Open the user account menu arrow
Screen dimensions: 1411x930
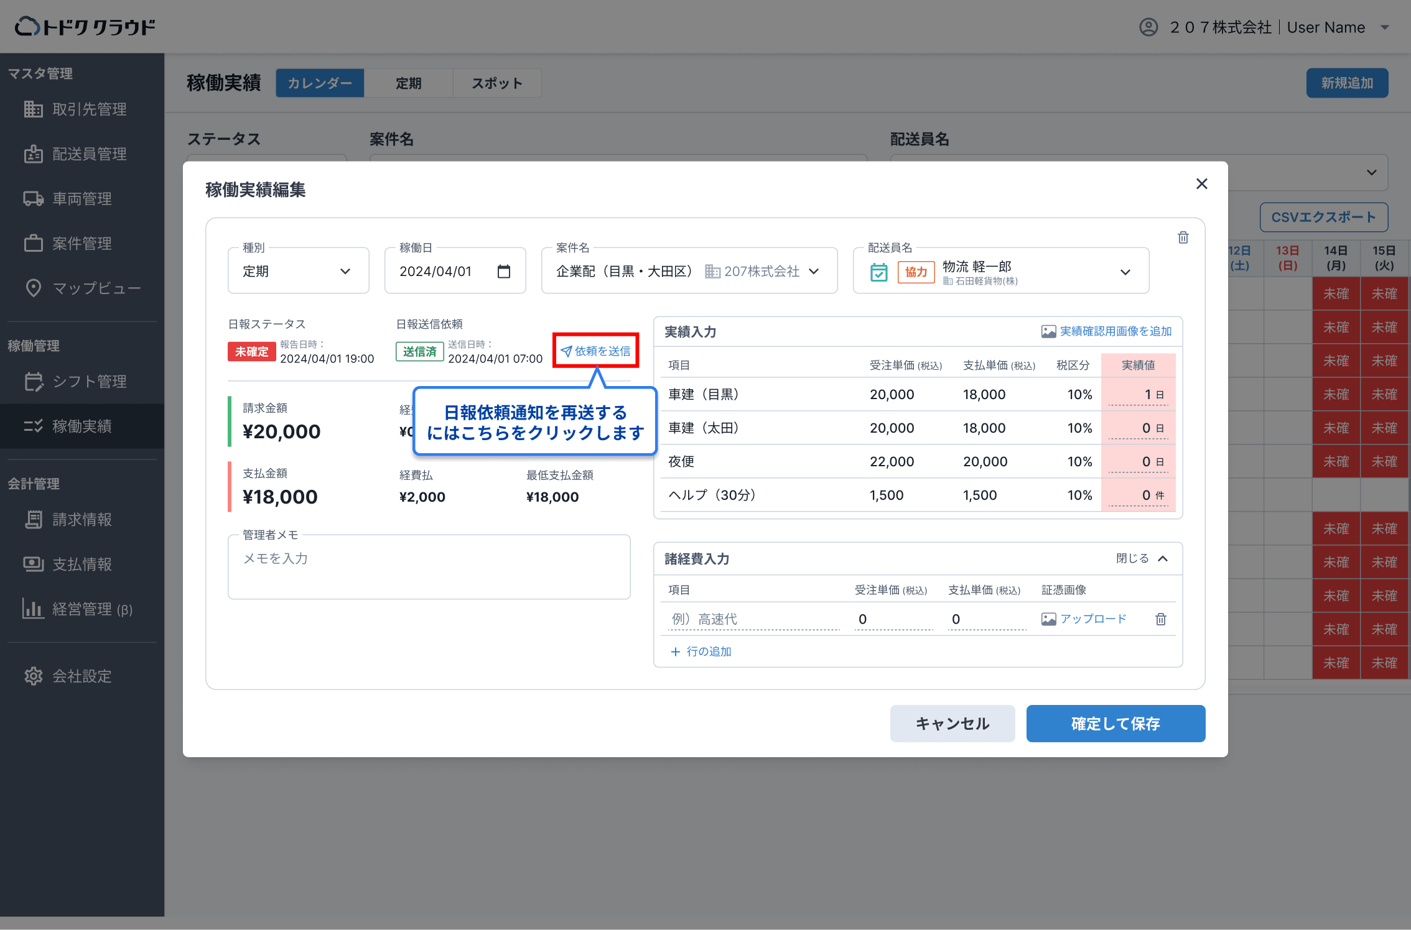click(1385, 27)
